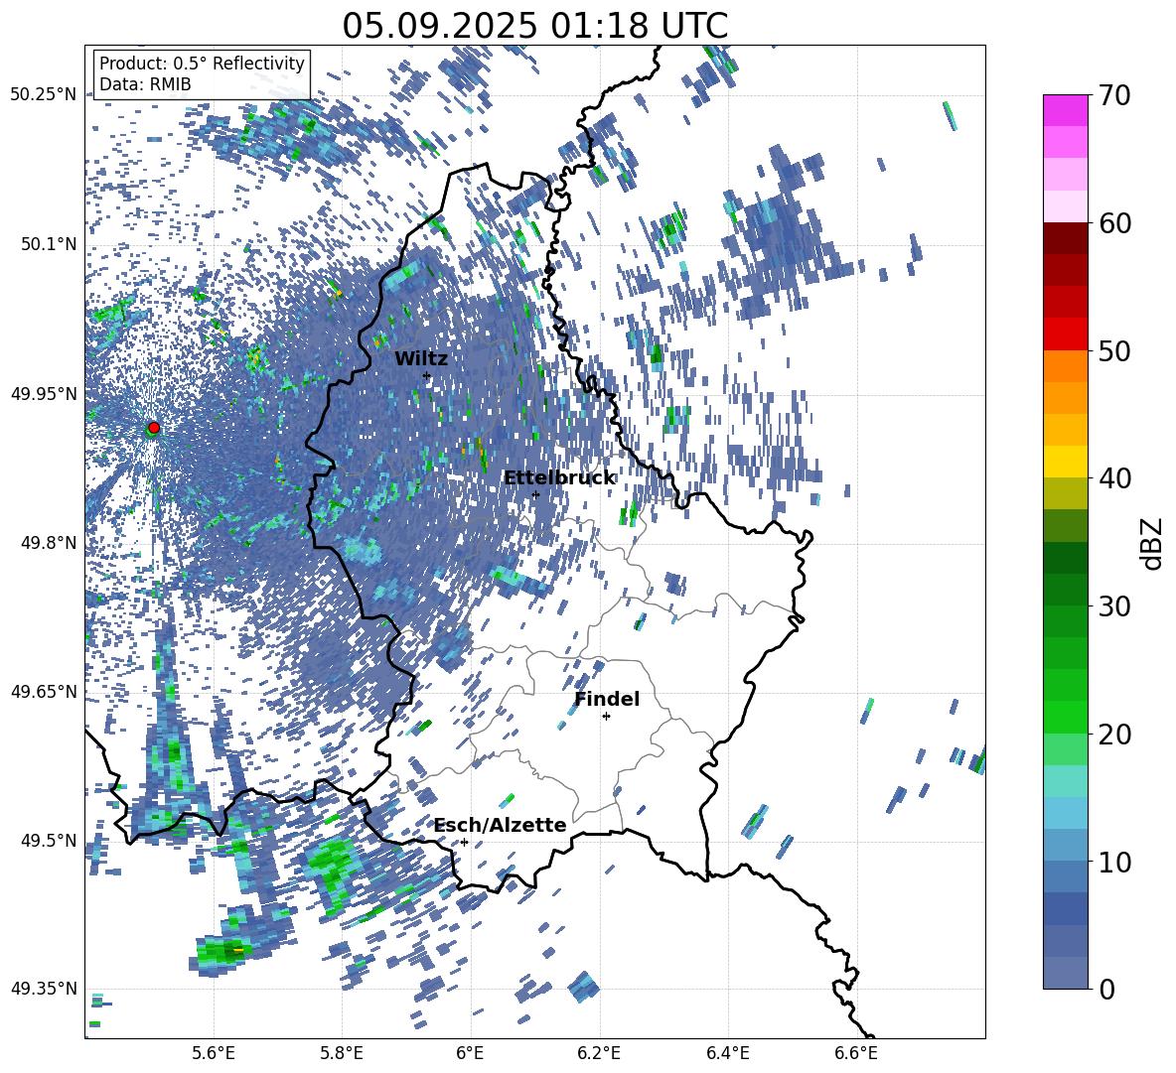
Task: Click the 49.95°N latitude label
Action: click(44, 393)
